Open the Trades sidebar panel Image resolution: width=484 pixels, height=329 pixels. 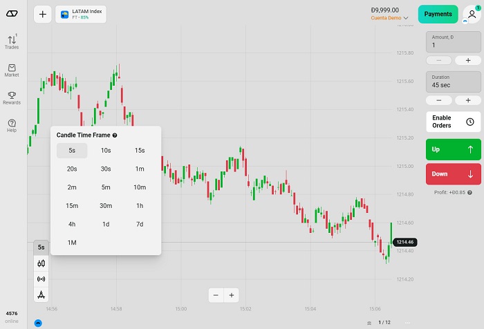pos(12,42)
